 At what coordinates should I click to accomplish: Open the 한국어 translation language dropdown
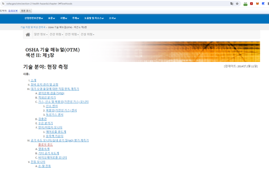tap(13, 11)
